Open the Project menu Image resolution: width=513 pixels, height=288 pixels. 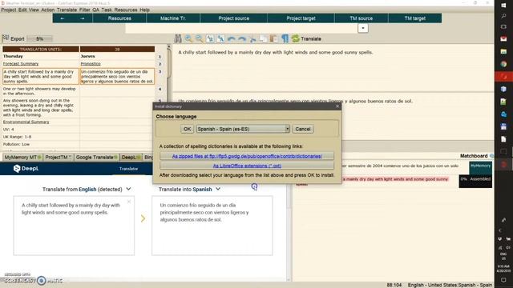9,10
